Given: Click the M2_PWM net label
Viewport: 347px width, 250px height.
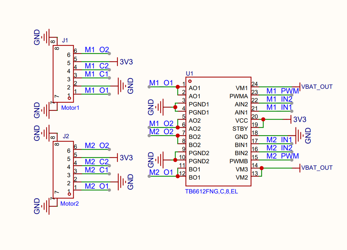Looking at the screenshot, I should [282, 156].
